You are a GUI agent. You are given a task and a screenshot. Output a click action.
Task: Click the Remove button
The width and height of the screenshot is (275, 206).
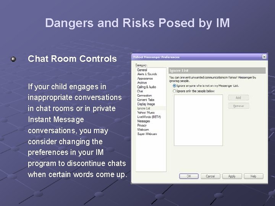tap(238, 106)
